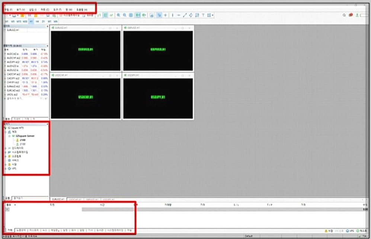
Task: Select the M1 timeframe
Action: pyautogui.click(x=7, y=22)
